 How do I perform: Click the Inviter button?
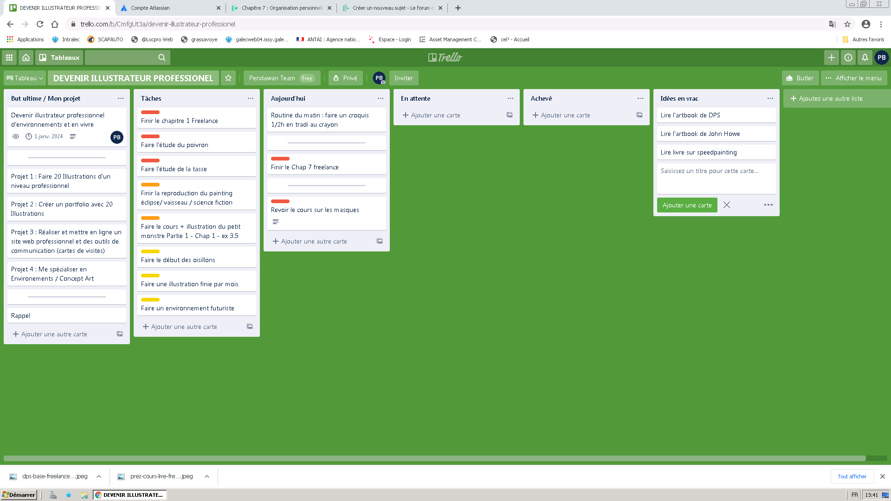coord(403,78)
